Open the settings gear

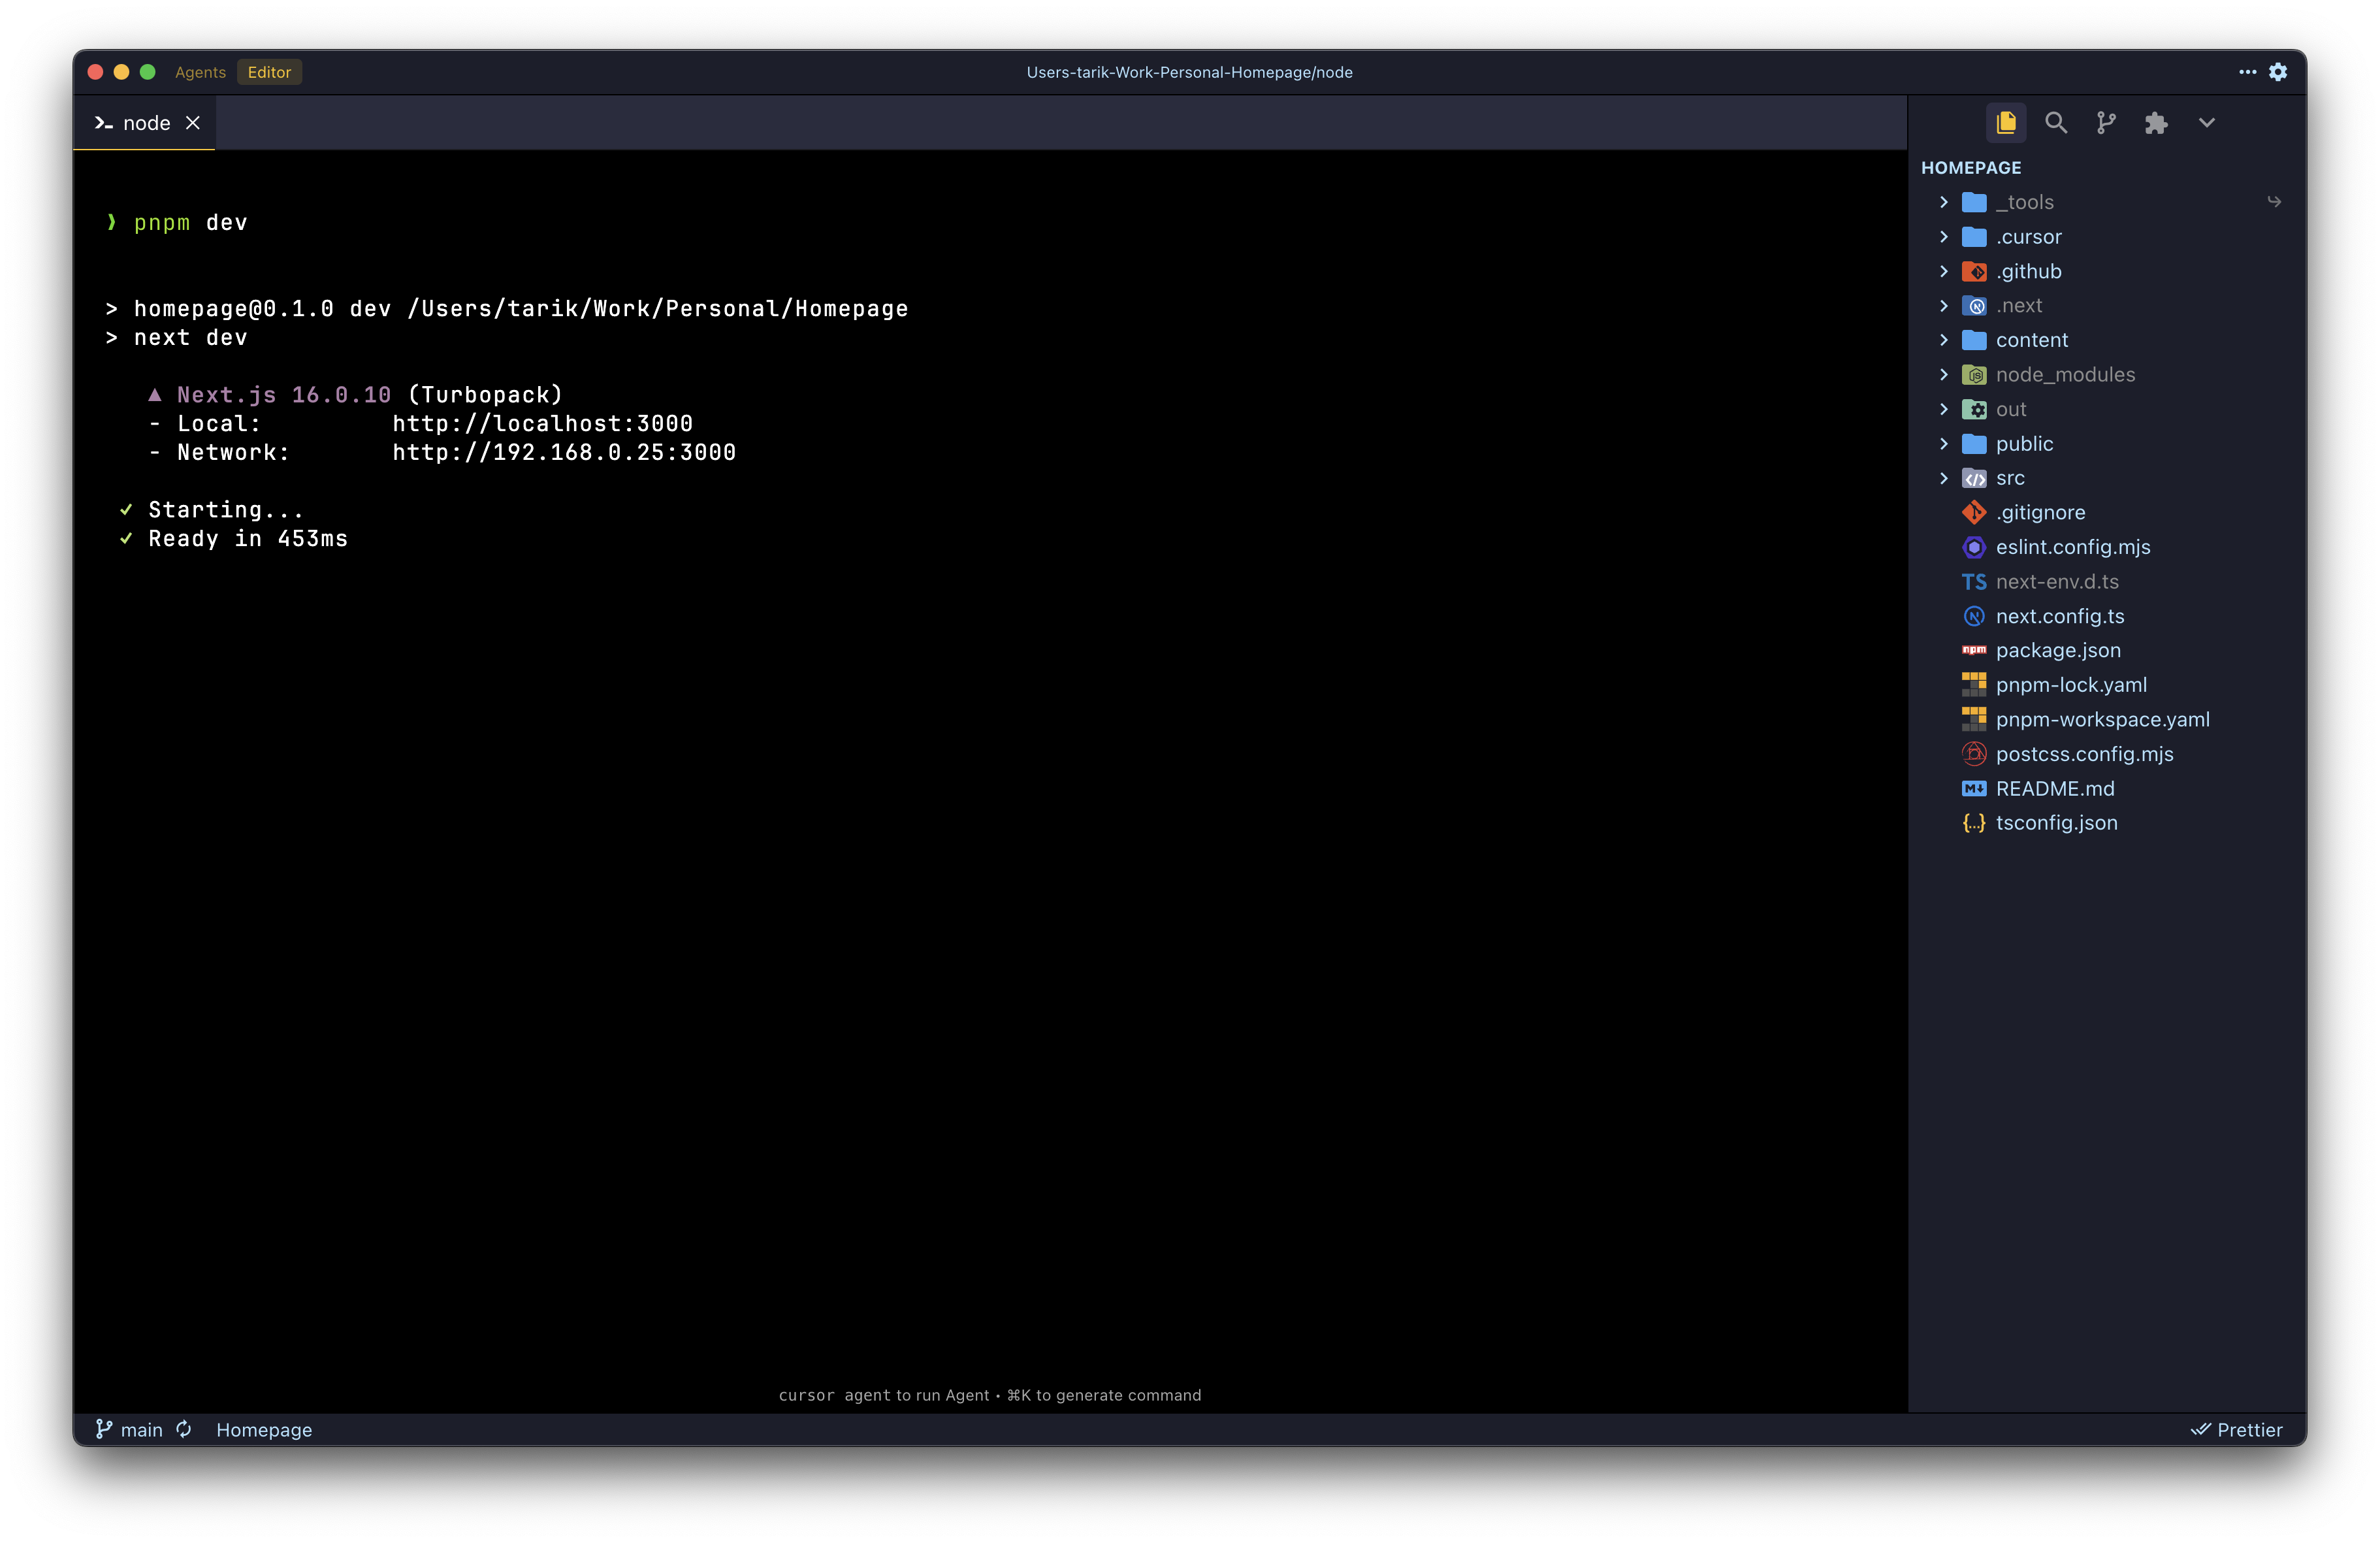coord(2279,71)
